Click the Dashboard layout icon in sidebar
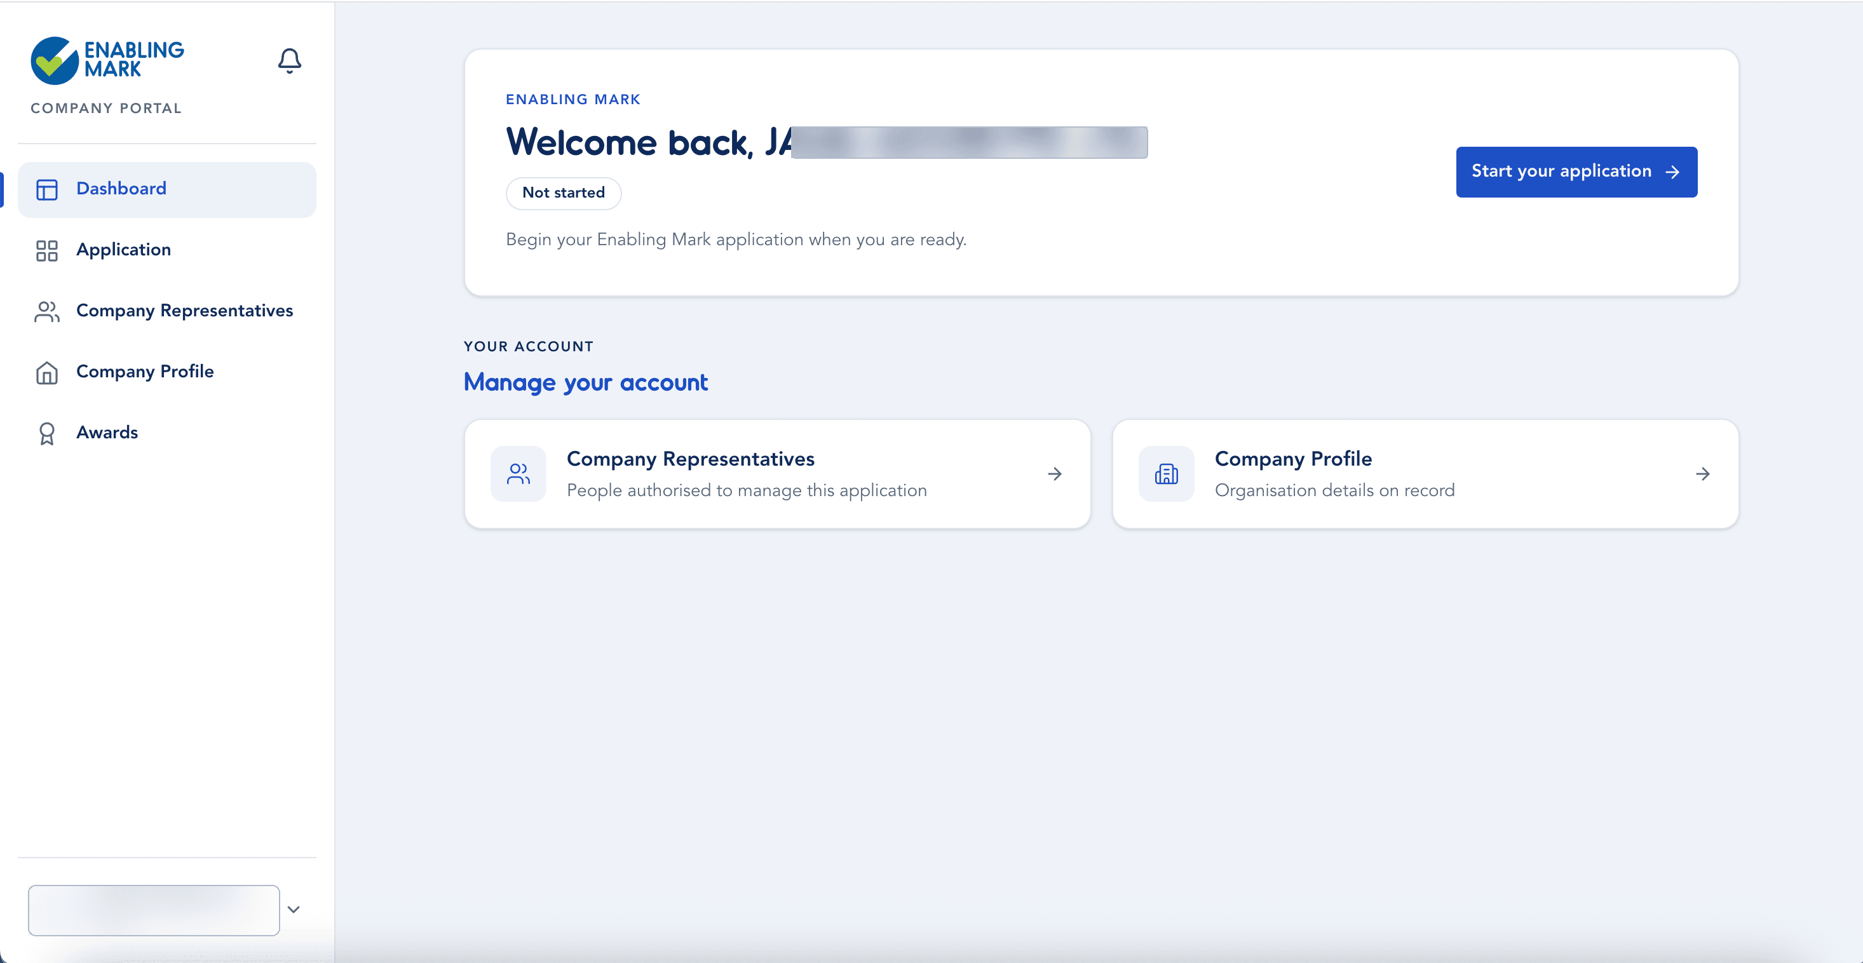 pos(47,189)
